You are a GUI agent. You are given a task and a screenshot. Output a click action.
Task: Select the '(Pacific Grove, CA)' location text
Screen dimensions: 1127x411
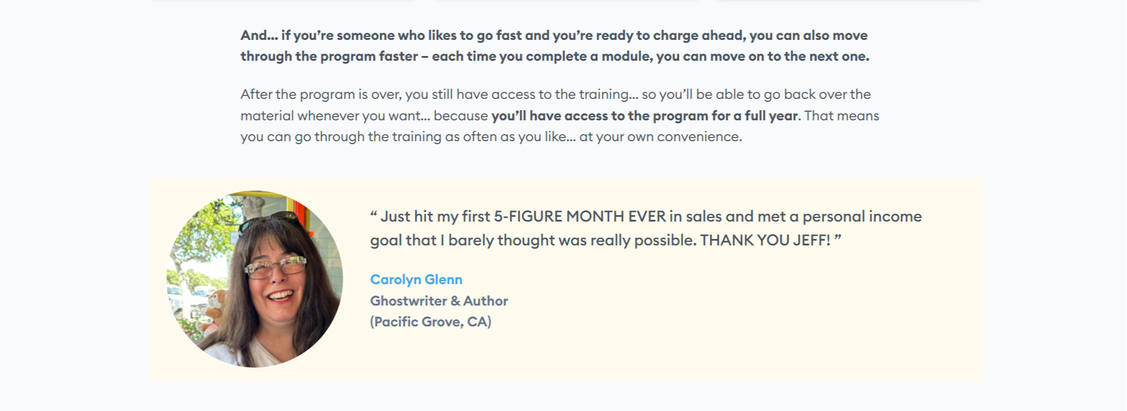(431, 322)
